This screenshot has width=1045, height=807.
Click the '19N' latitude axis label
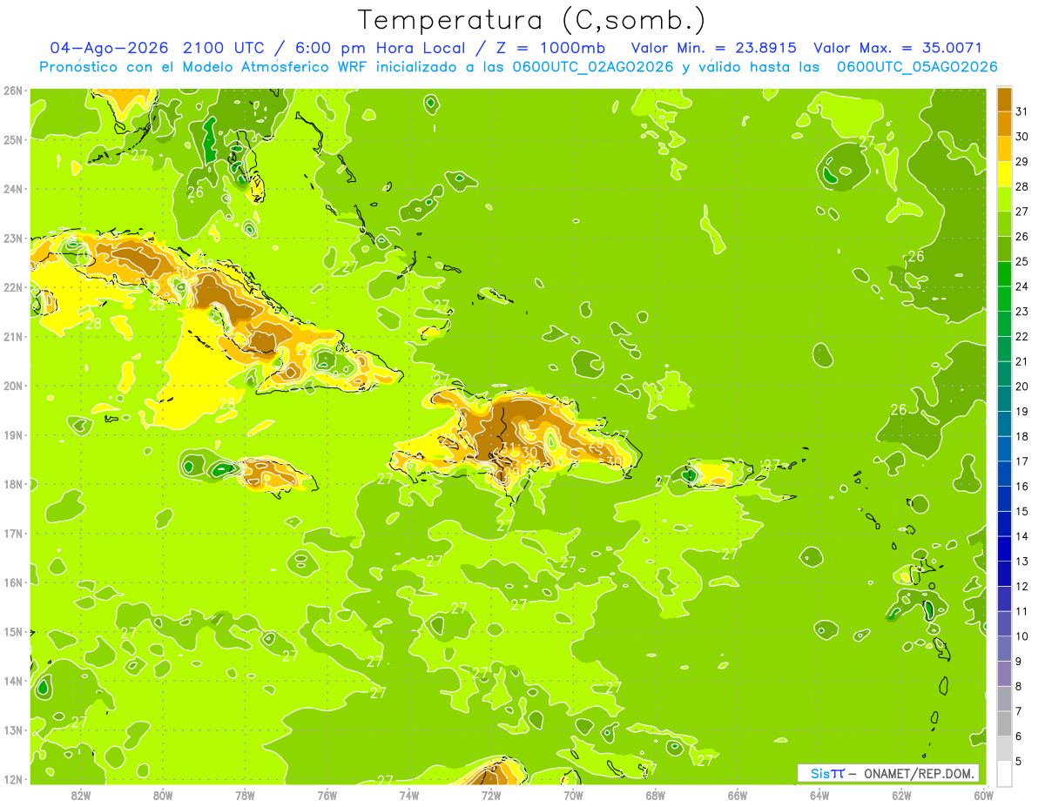pyautogui.click(x=12, y=435)
